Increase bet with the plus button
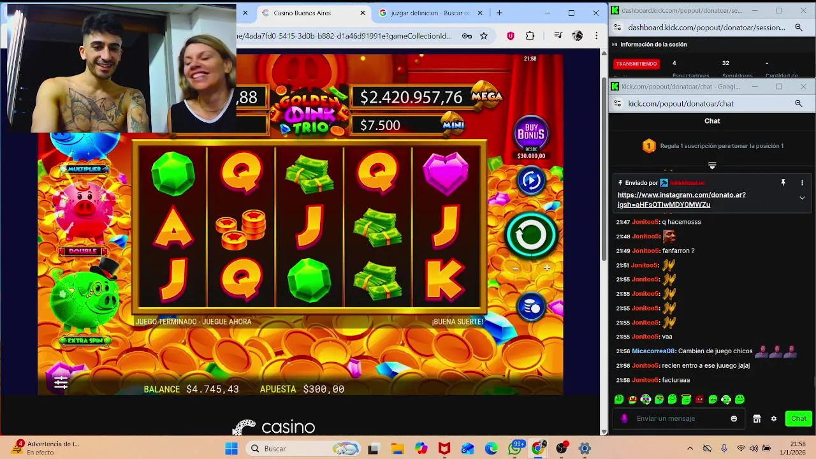The height and width of the screenshot is (459, 816). coord(546,268)
